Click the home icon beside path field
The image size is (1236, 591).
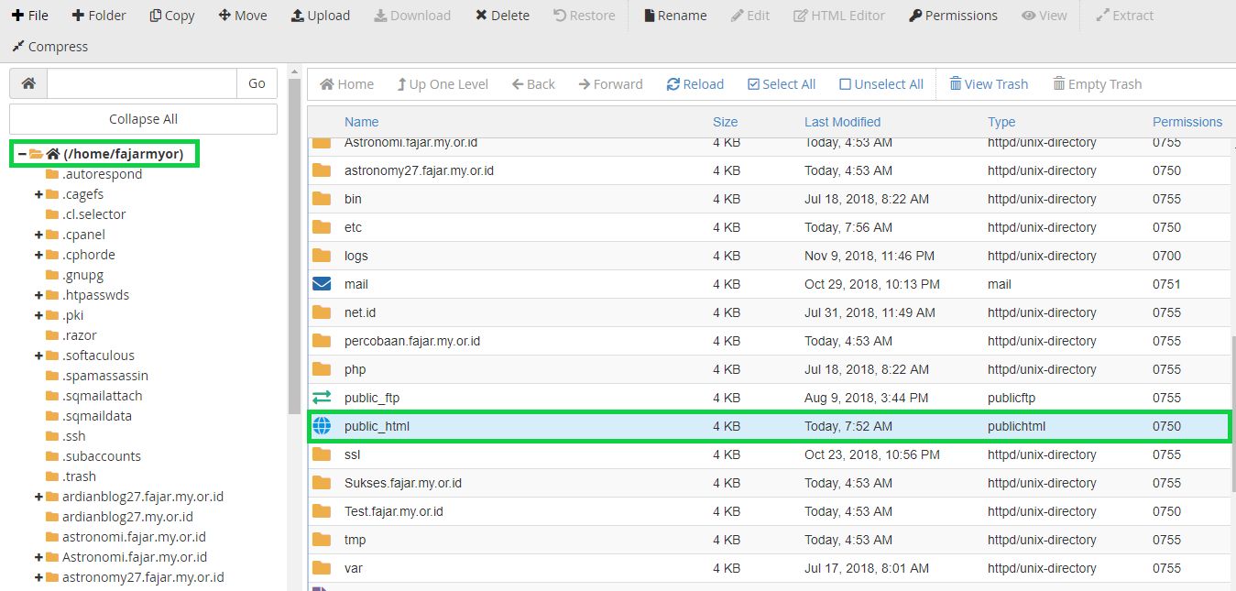click(28, 83)
